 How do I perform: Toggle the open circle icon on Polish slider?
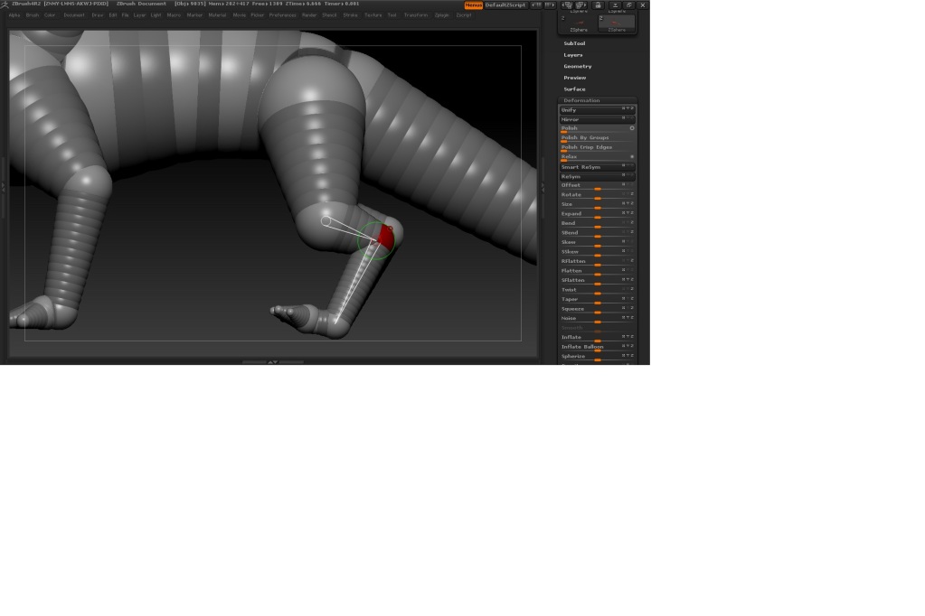click(632, 128)
